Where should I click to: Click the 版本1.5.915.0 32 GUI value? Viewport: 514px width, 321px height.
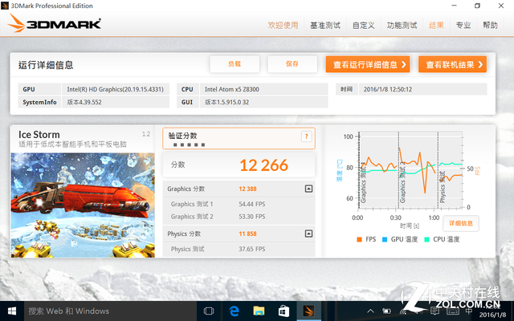[226, 102]
